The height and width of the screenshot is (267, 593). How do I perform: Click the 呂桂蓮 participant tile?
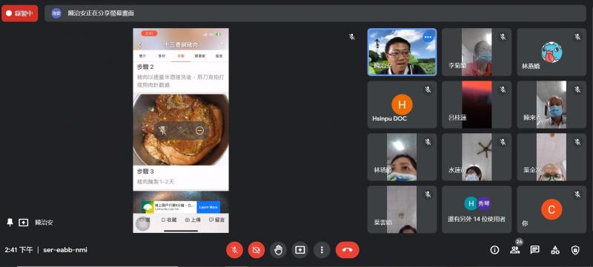(x=477, y=104)
